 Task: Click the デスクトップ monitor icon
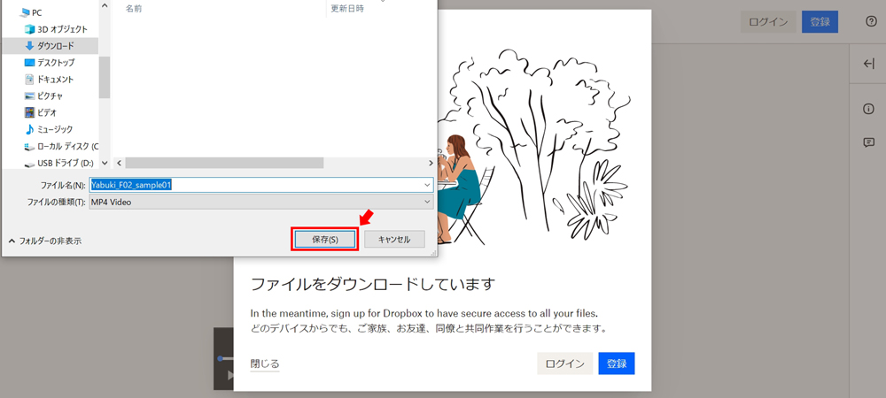point(29,63)
